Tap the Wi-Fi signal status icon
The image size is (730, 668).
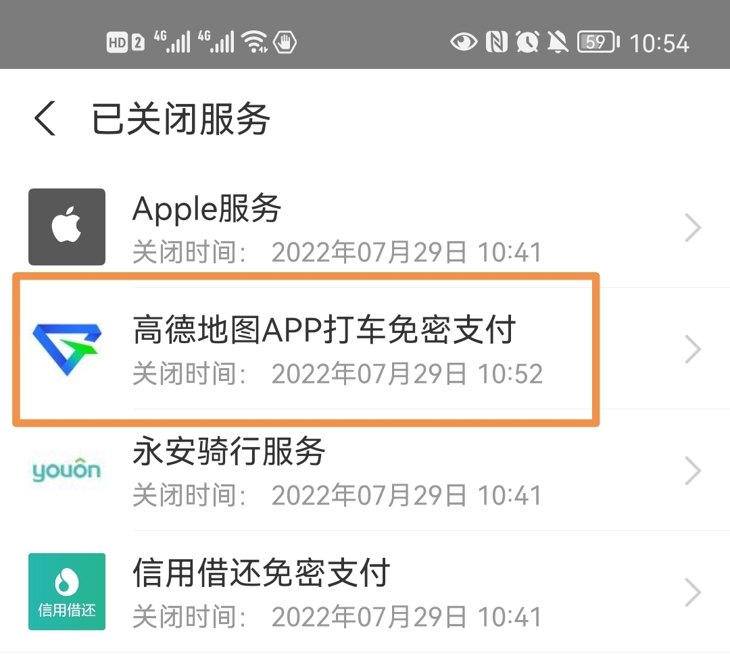coord(254,43)
